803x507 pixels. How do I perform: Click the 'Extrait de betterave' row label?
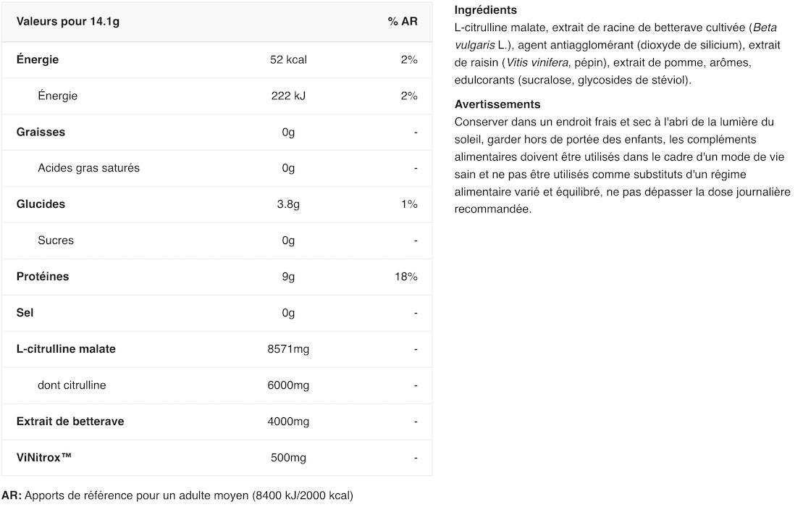pyautogui.click(x=70, y=422)
